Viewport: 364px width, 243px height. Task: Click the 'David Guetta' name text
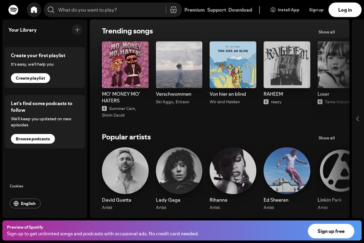tap(116, 200)
